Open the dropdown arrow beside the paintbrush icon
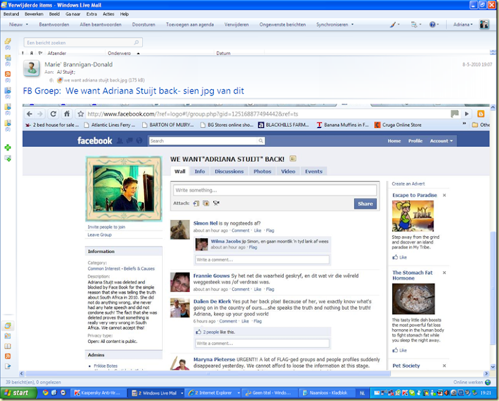This screenshot has width=499, height=401. [x=399, y=24]
